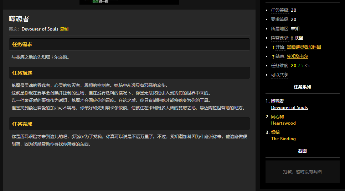Viewport: 345px width, 191px height.
Task: Click the 与贫瘠之地的先知塔卡尔交谈 requirement text
Action: pyautogui.click(x=41, y=57)
